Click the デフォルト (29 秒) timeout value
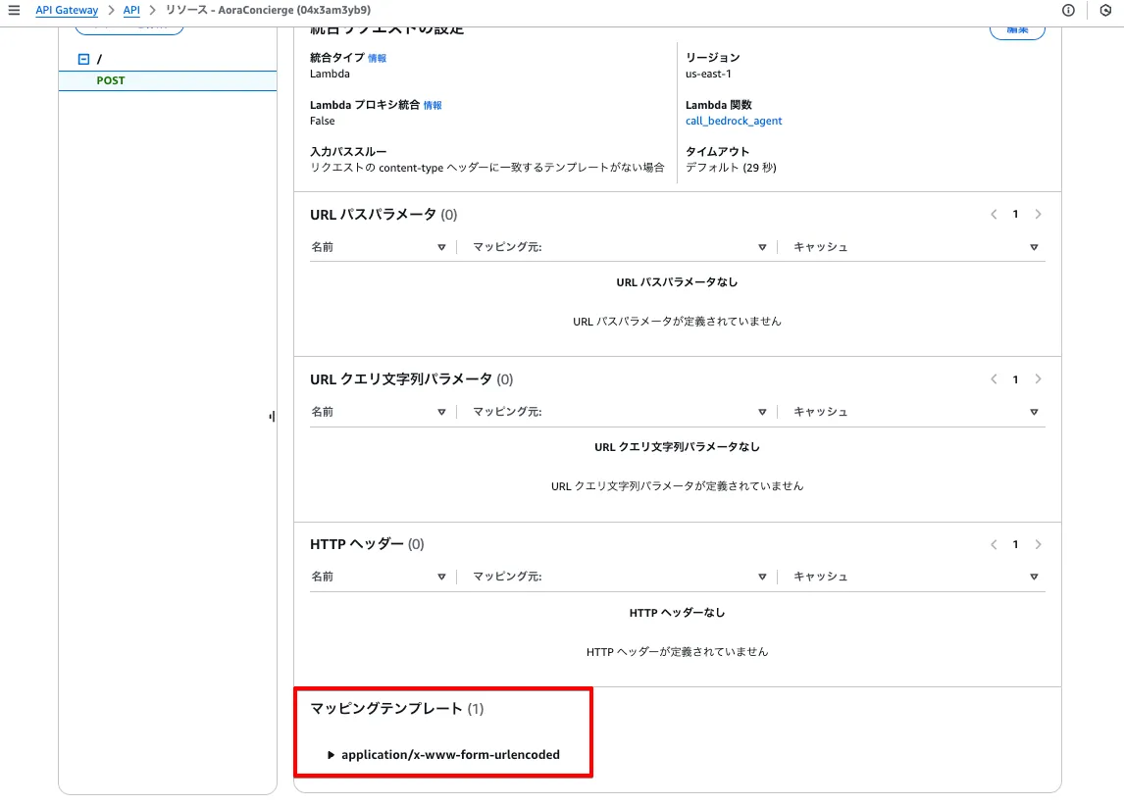Screen dimensions: 1124x805 click(731, 167)
